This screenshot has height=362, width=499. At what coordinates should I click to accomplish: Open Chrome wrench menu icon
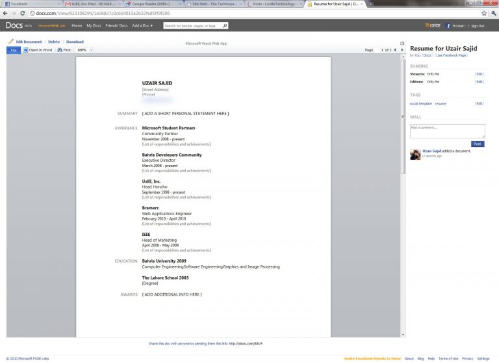(494, 14)
